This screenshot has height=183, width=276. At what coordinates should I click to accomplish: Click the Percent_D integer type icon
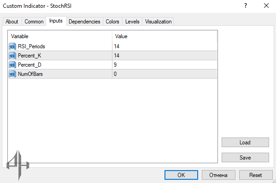pyautogui.click(x=12, y=65)
